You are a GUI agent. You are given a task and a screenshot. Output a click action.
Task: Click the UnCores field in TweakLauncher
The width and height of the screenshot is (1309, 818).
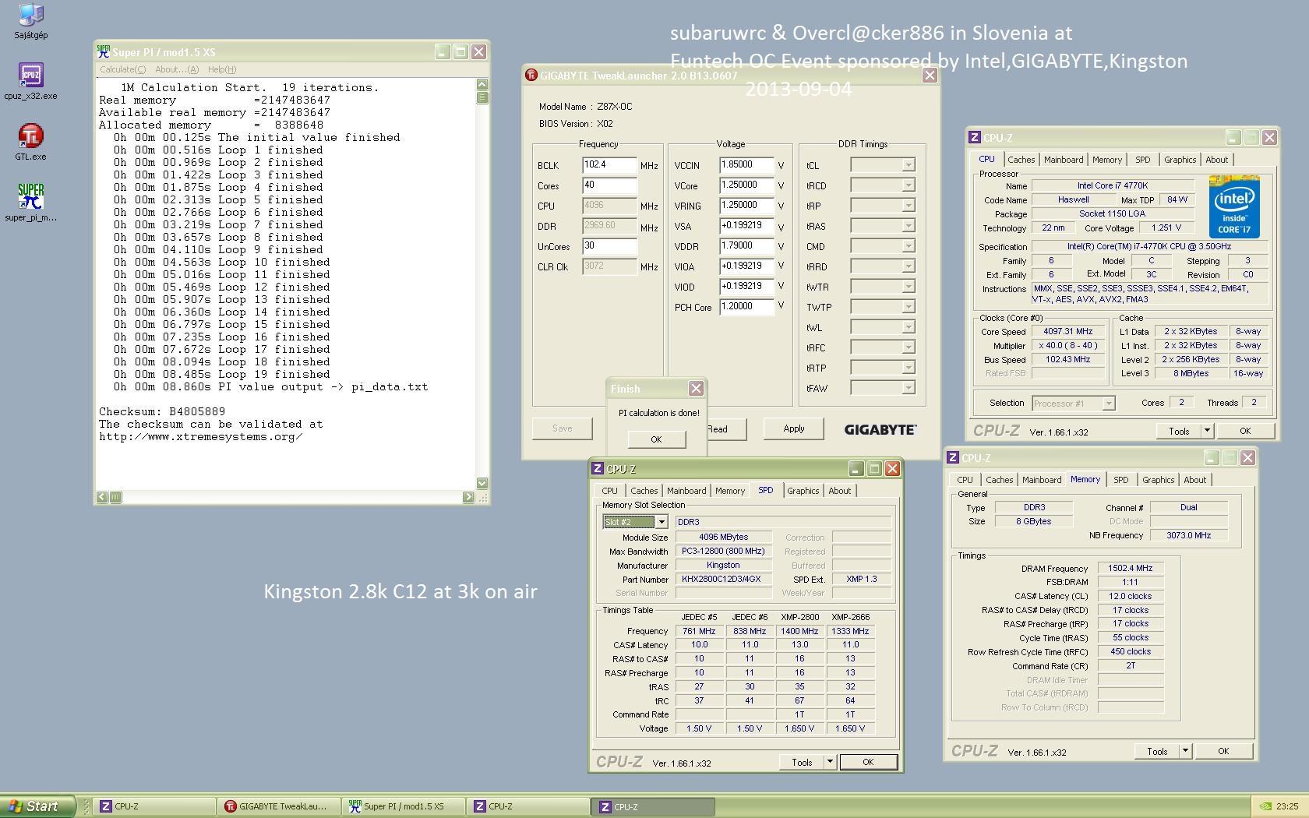pyautogui.click(x=609, y=246)
